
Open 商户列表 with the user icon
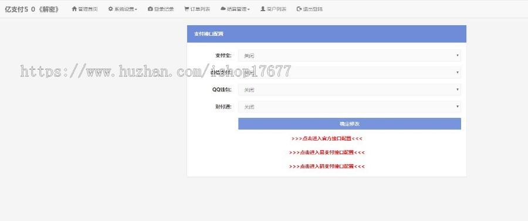(x=273, y=9)
